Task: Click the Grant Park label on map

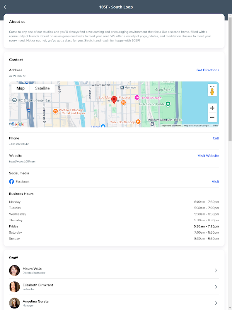Action: (162, 90)
